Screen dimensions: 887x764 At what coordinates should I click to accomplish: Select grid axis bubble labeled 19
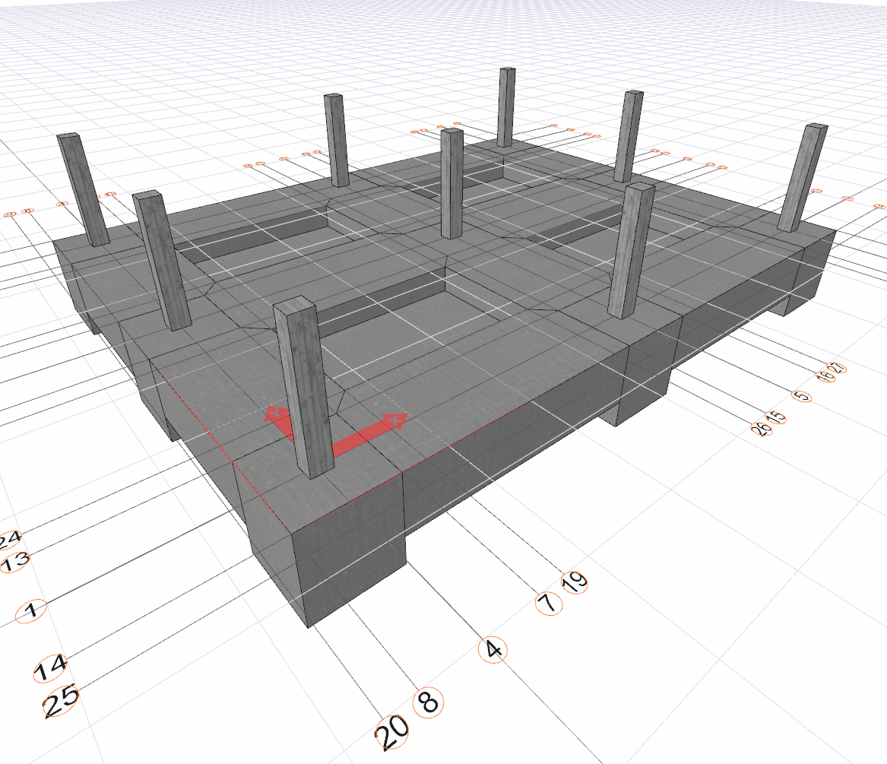[574, 582]
